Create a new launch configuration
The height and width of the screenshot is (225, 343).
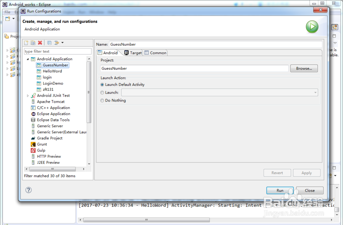pyautogui.click(x=26, y=43)
